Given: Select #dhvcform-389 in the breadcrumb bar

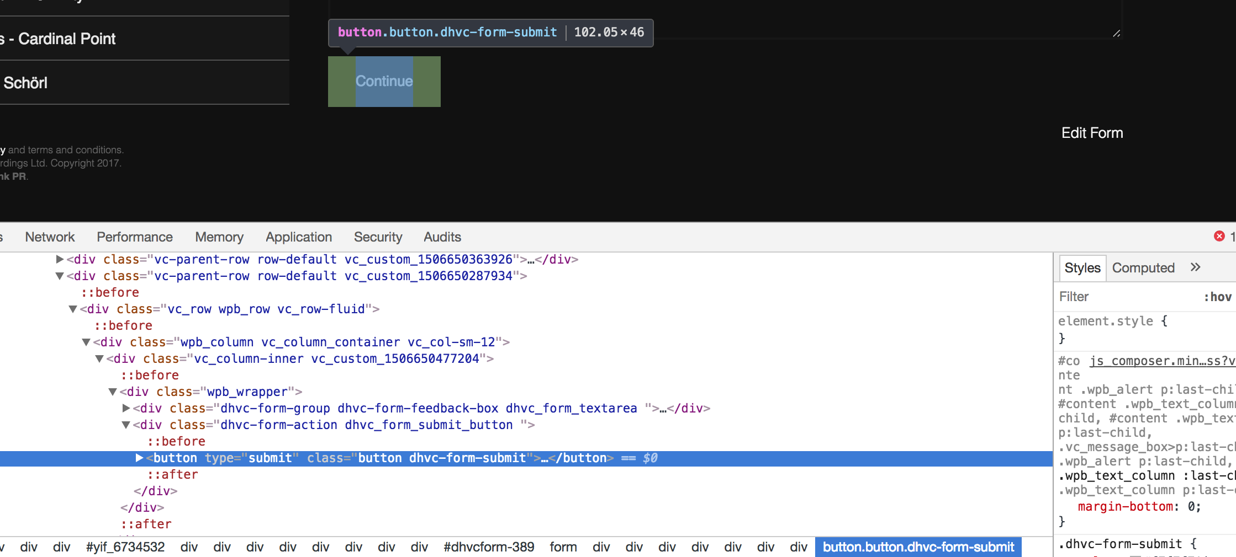Looking at the screenshot, I should (489, 547).
